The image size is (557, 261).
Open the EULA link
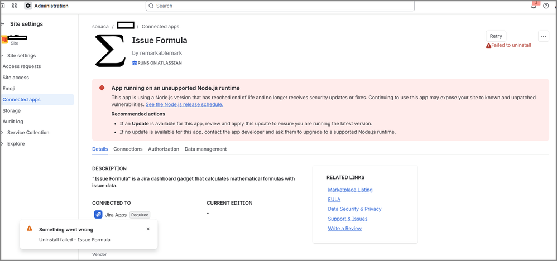334,200
